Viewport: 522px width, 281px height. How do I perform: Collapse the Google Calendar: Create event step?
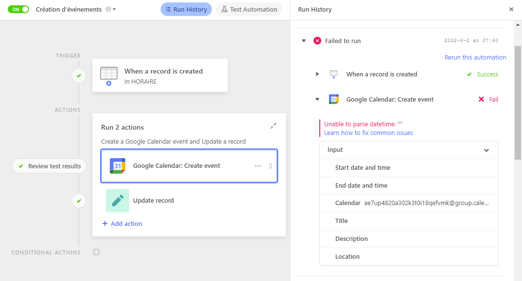pyautogui.click(x=317, y=99)
